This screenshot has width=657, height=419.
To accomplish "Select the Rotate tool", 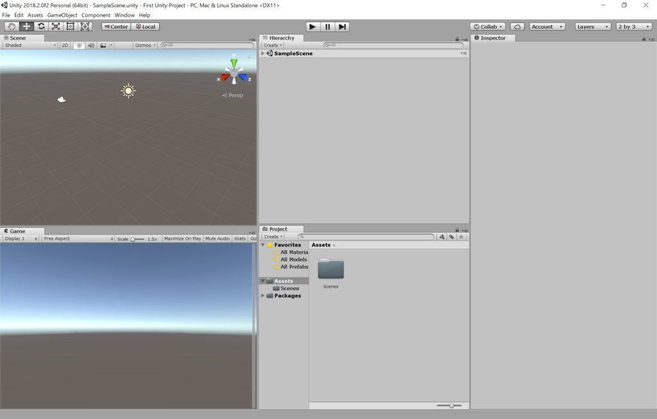I will [41, 26].
